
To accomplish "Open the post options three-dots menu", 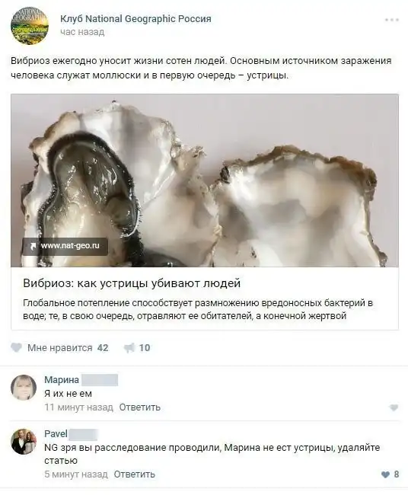I will (x=391, y=20).
